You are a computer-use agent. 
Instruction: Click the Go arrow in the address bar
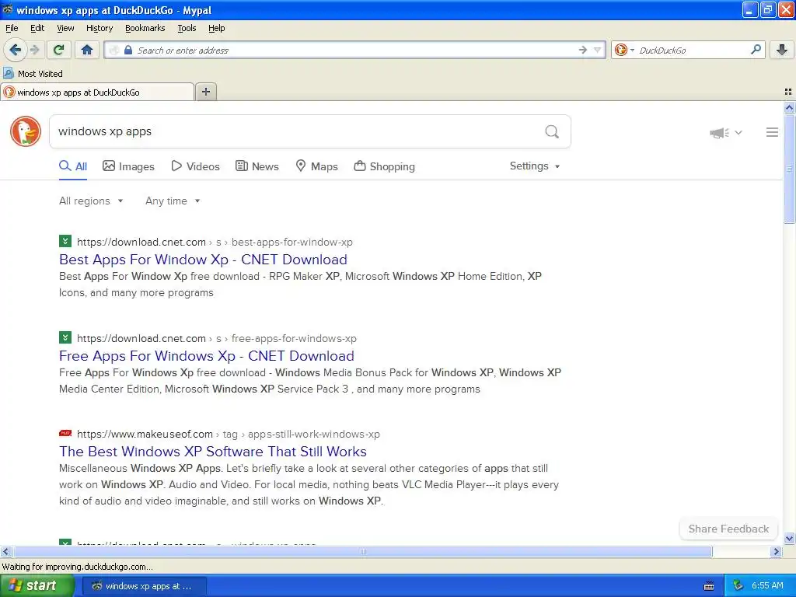coord(582,50)
